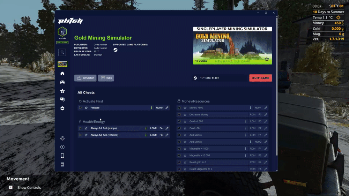Edit hotkey for Gold +50
The height and width of the screenshot is (196, 349).
tap(266, 128)
